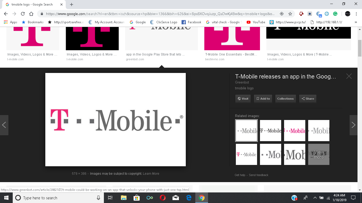Open the sportsarefree bookmark
This screenshot has height=203, width=362.
tap(66, 22)
